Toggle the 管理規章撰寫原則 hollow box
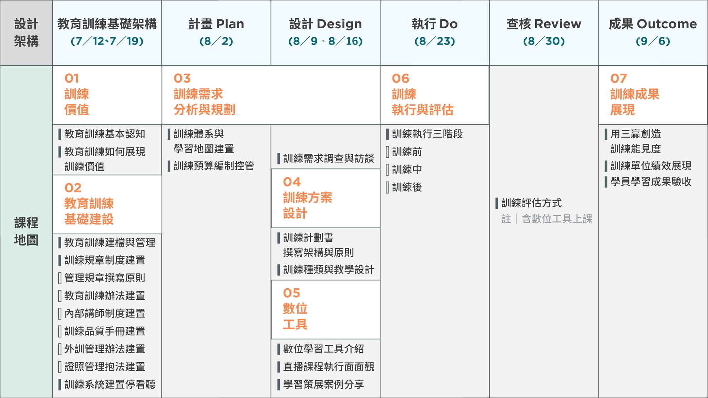Image resolution: width=708 pixels, height=398 pixels. pyautogui.click(x=60, y=278)
